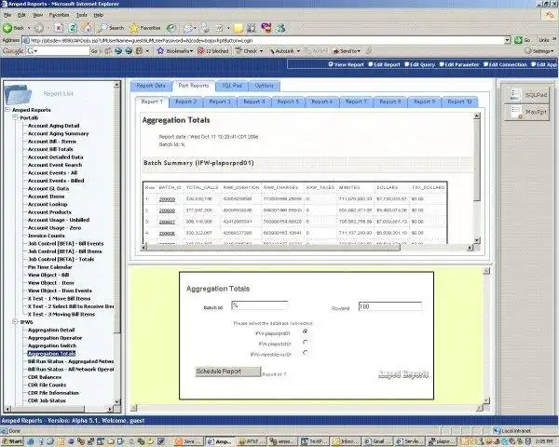Screen dimensions: 559x447
Task: Open the File menu
Action: [x=7, y=15]
